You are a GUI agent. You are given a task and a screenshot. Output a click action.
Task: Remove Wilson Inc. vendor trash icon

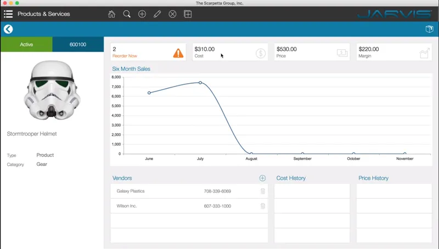pos(263,206)
